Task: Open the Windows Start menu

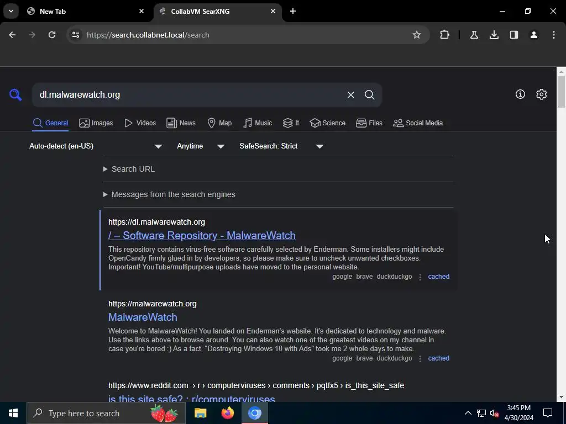Action: click(13, 413)
